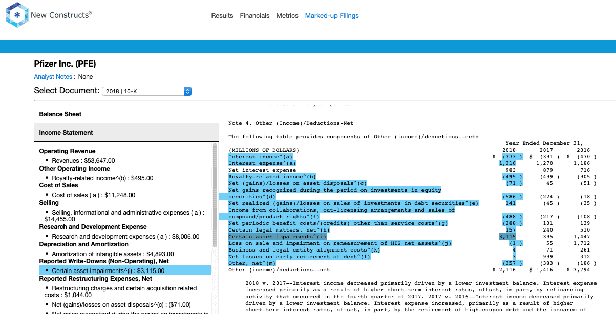Select Revenues : $53,647.00 item
616x314 pixels.
click(83, 161)
